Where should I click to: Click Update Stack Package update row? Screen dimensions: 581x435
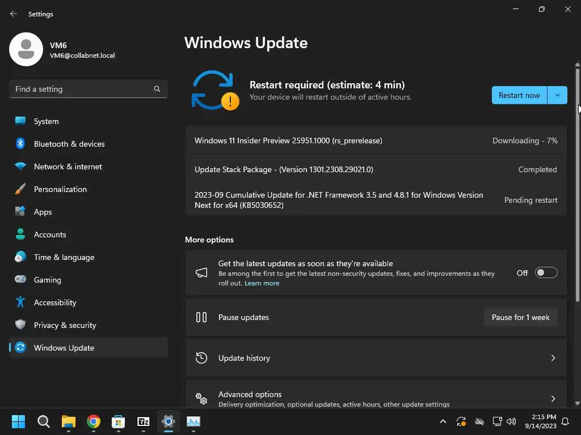click(376, 169)
